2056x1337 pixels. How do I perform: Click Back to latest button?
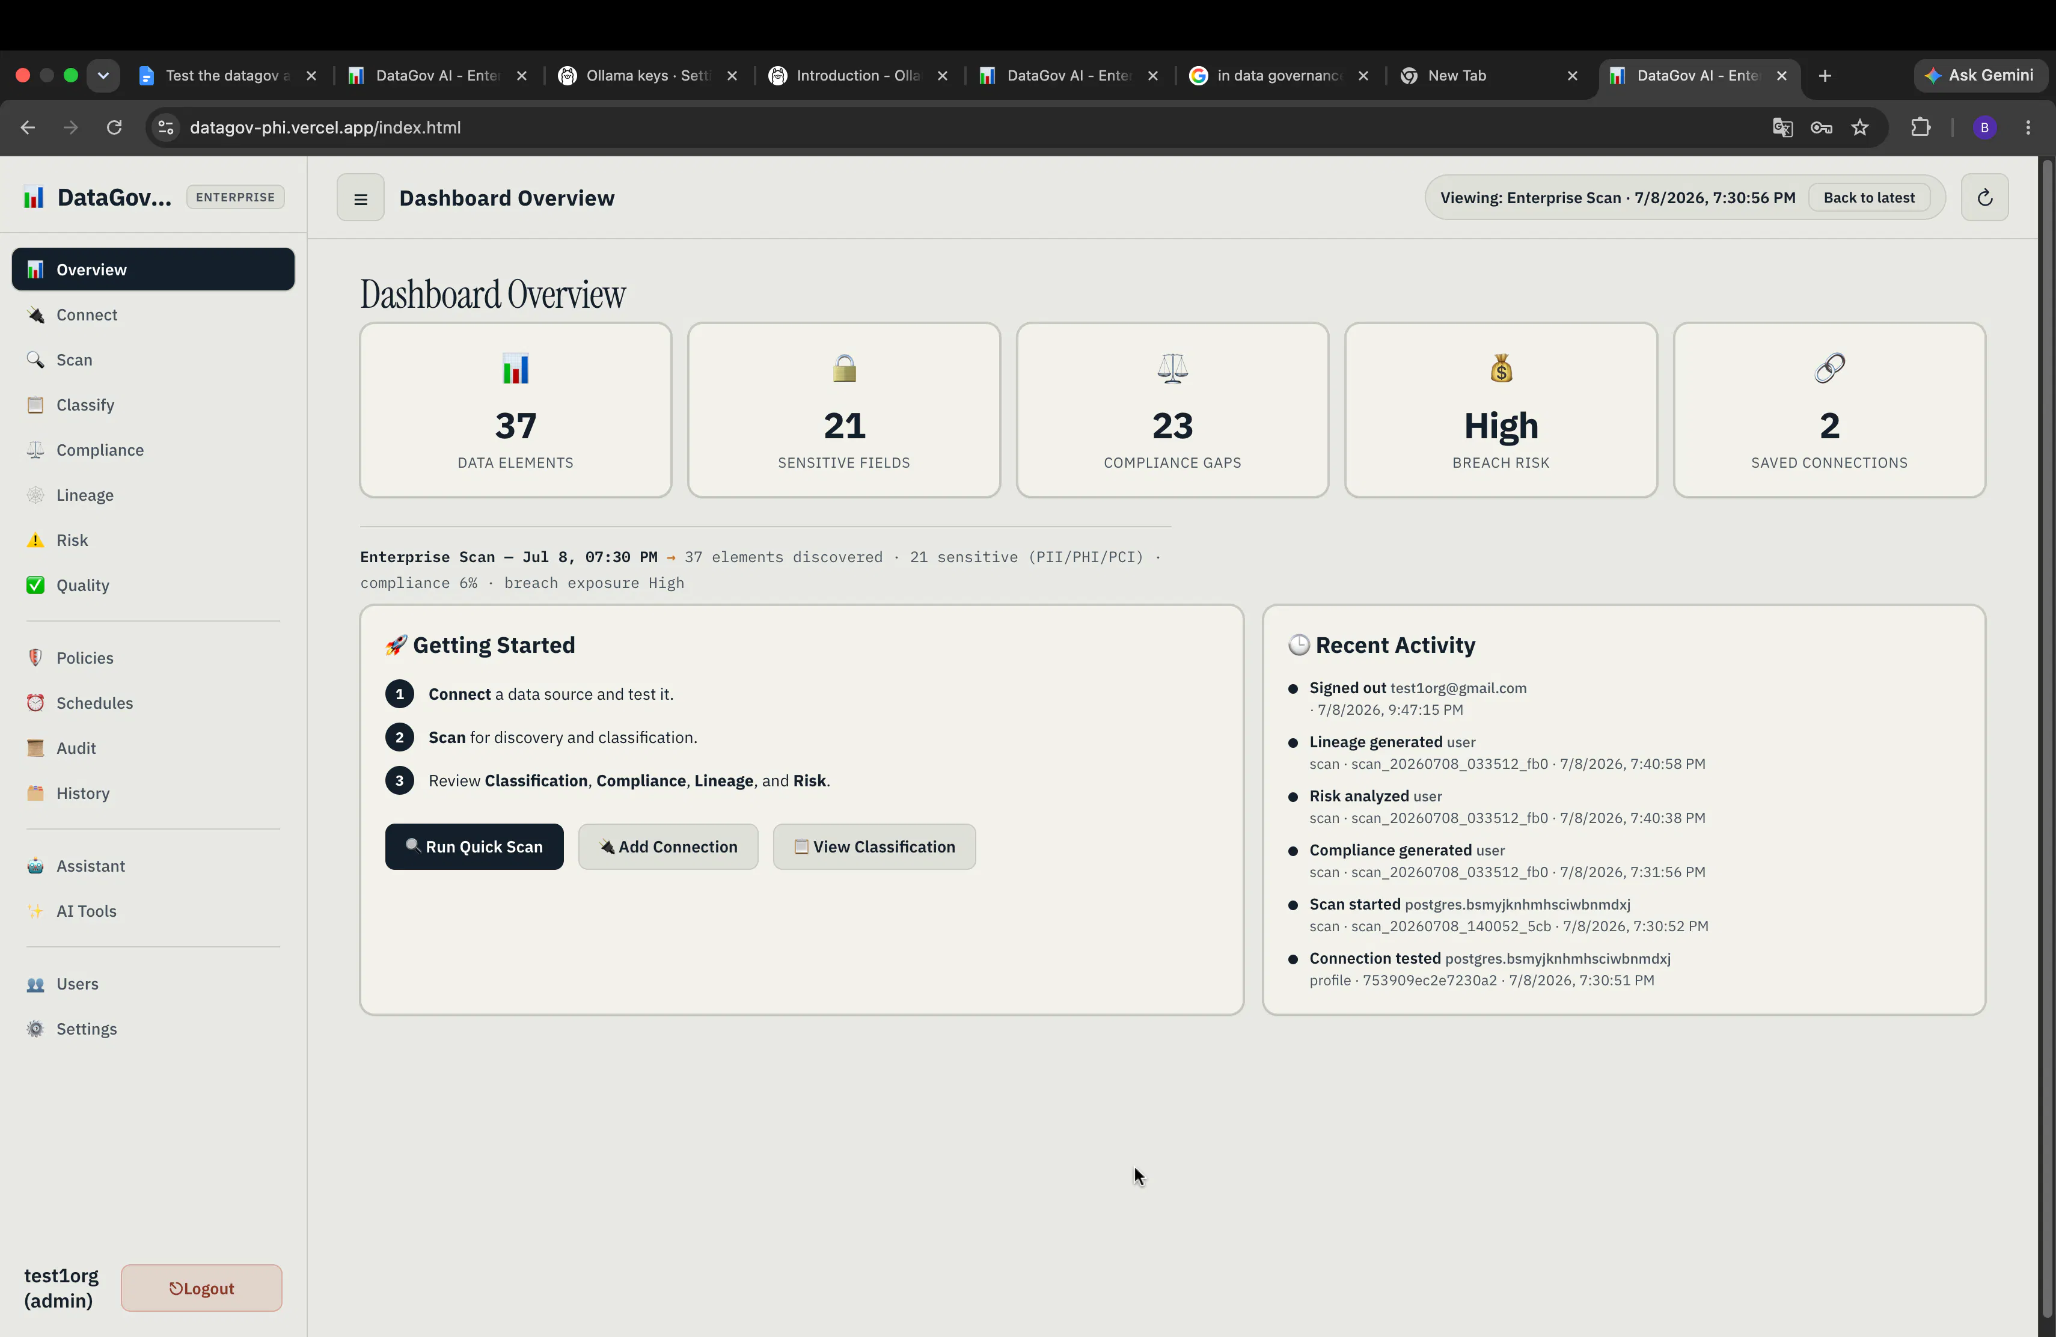point(1868,198)
